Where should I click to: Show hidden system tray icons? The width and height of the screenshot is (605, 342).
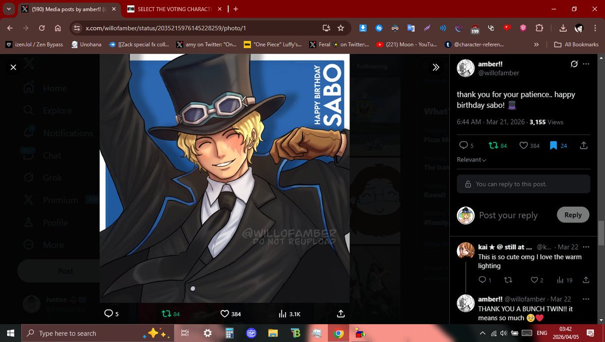click(x=483, y=333)
